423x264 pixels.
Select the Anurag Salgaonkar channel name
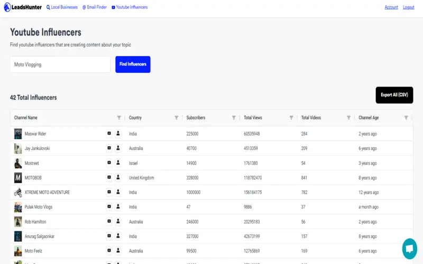39,236
